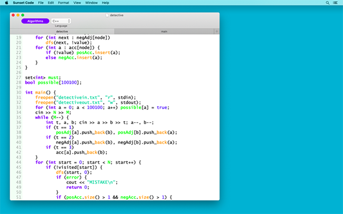Click the 'dfs(start, 0);' call

click(x=74, y=172)
